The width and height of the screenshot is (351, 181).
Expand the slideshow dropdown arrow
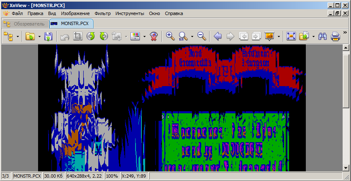tap(279, 36)
